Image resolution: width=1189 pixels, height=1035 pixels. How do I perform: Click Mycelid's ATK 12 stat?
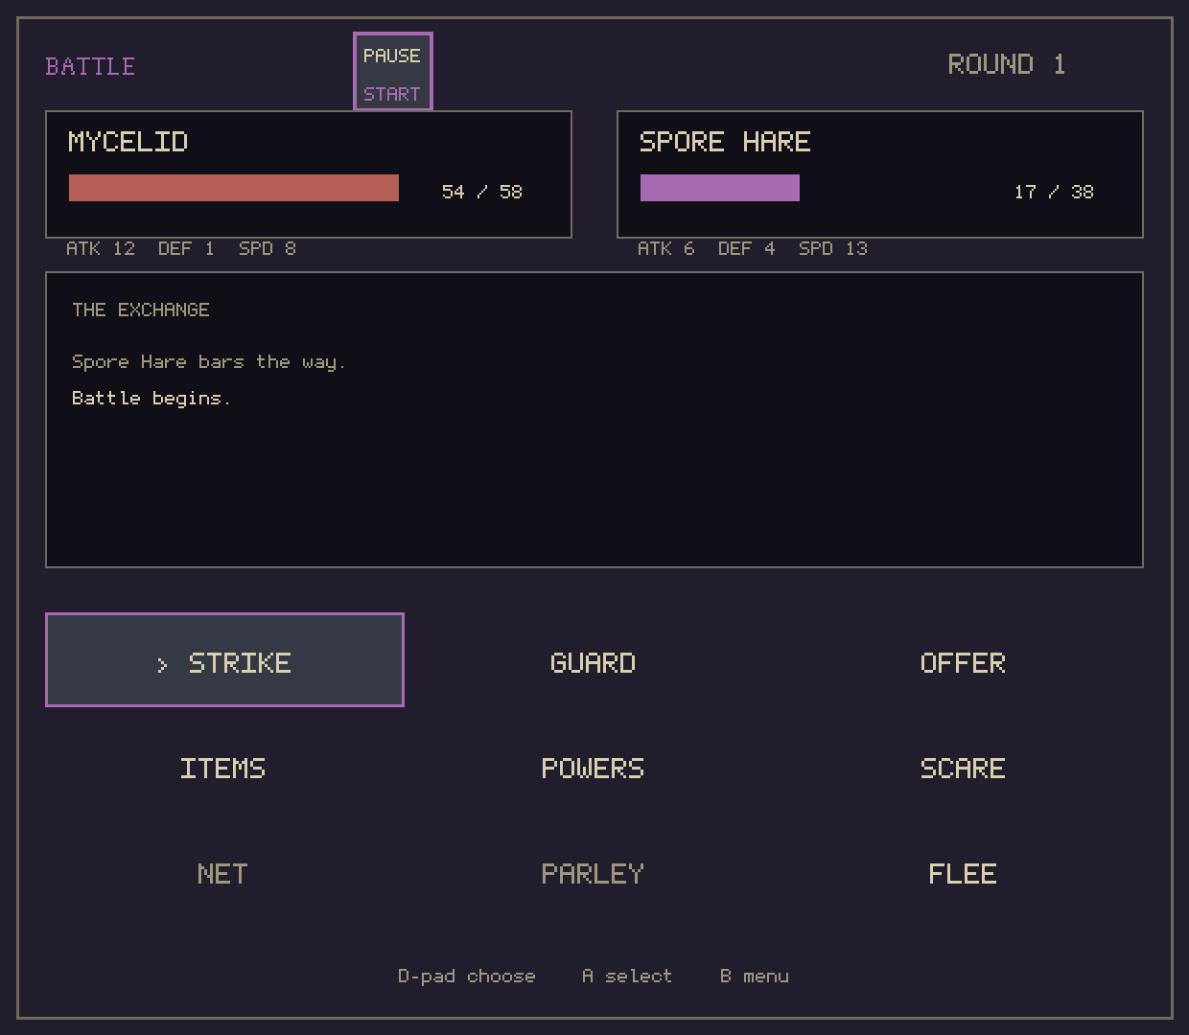tap(101, 248)
